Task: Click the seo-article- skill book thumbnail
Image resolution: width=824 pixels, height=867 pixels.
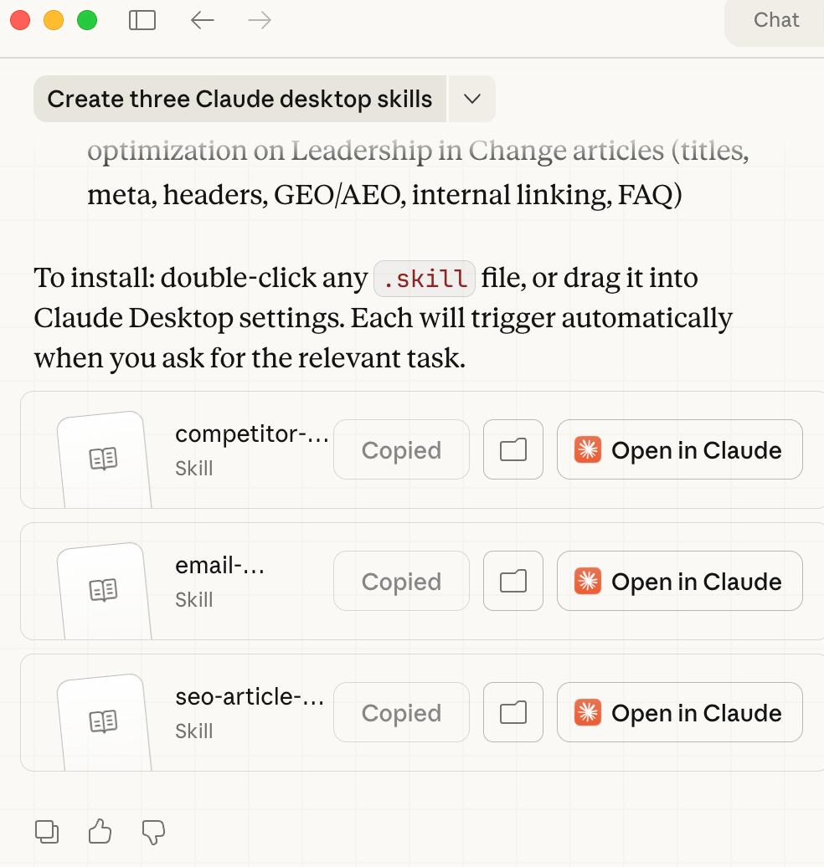Action: click(104, 721)
